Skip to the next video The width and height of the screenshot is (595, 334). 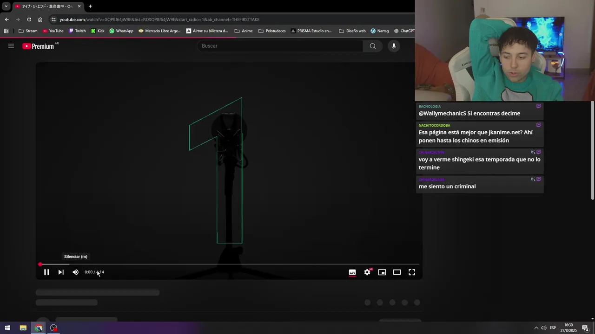click(61, 272)
